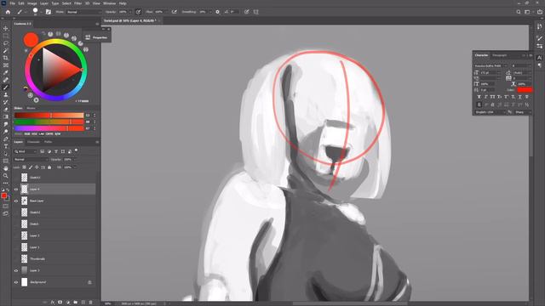
Task: Create a new group folder
Action: tap(76, 303)
